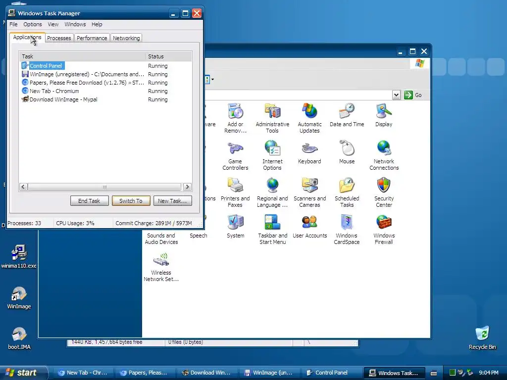Click the New Task... button
Screen dimensions: 507x380
coord(172,201)
